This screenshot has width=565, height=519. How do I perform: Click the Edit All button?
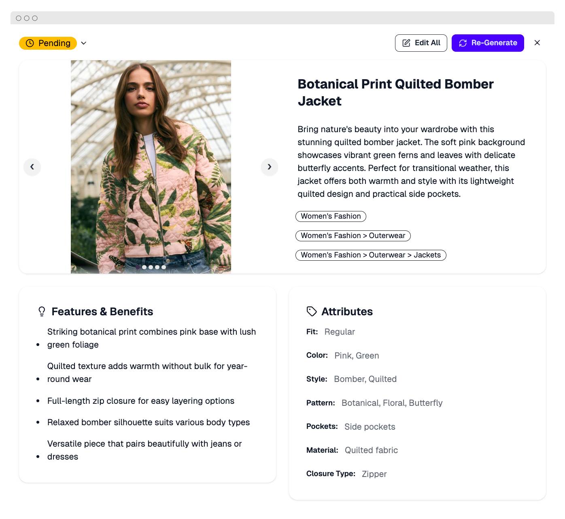pyautogui.click(x=421, y=42)
